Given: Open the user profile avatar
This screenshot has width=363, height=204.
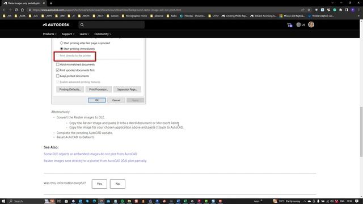Looking at the screenshot, I should 311,24.
